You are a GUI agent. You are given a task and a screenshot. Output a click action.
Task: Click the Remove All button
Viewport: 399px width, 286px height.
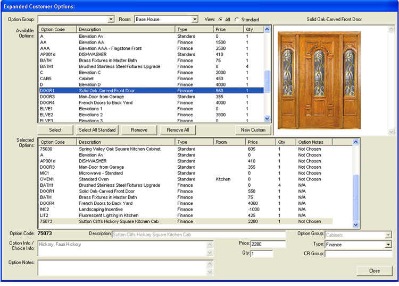pyautogui.click(x=178, y=130)
